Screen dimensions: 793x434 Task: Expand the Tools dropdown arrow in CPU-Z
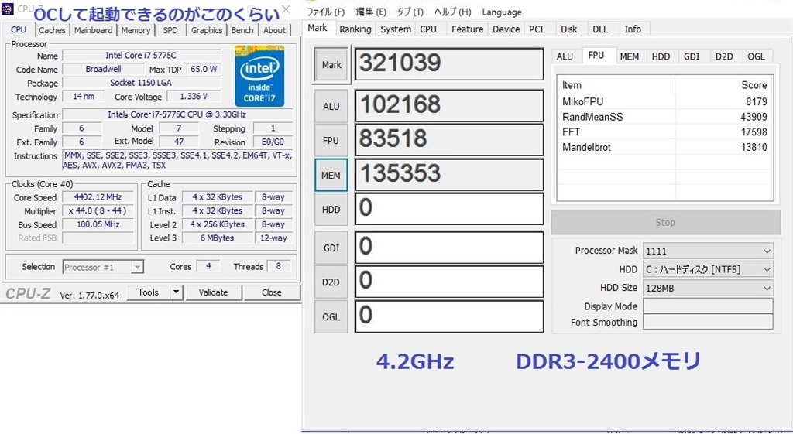176,292
